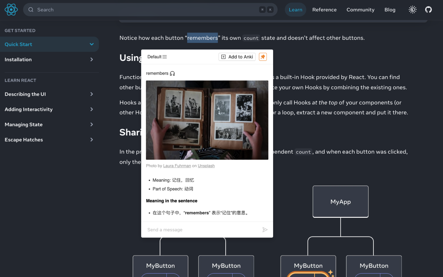Click the search magnifier icon

tap(31, 10)
